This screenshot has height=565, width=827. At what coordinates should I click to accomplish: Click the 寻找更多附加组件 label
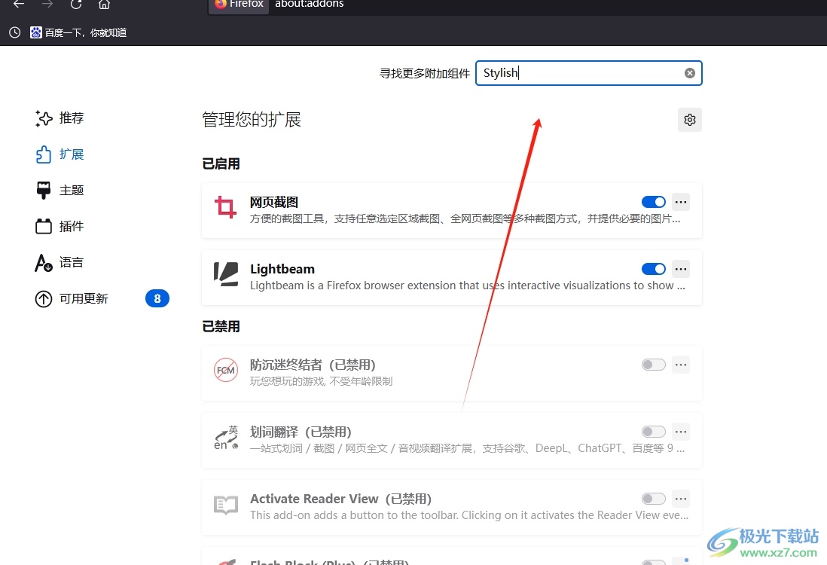pos(425,73)
